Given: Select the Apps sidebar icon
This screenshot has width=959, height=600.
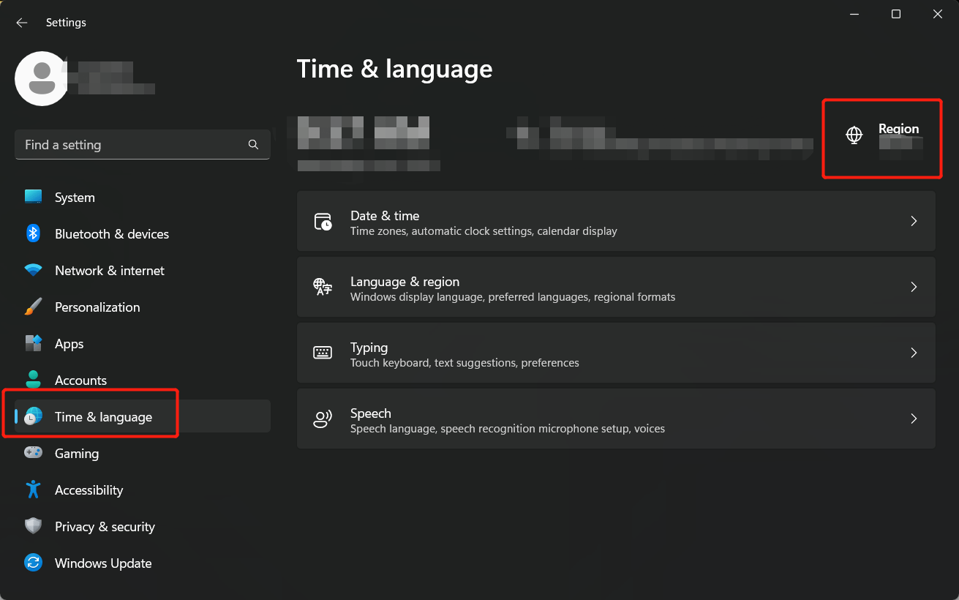Looking at the screenshot, I should point(33,343).
